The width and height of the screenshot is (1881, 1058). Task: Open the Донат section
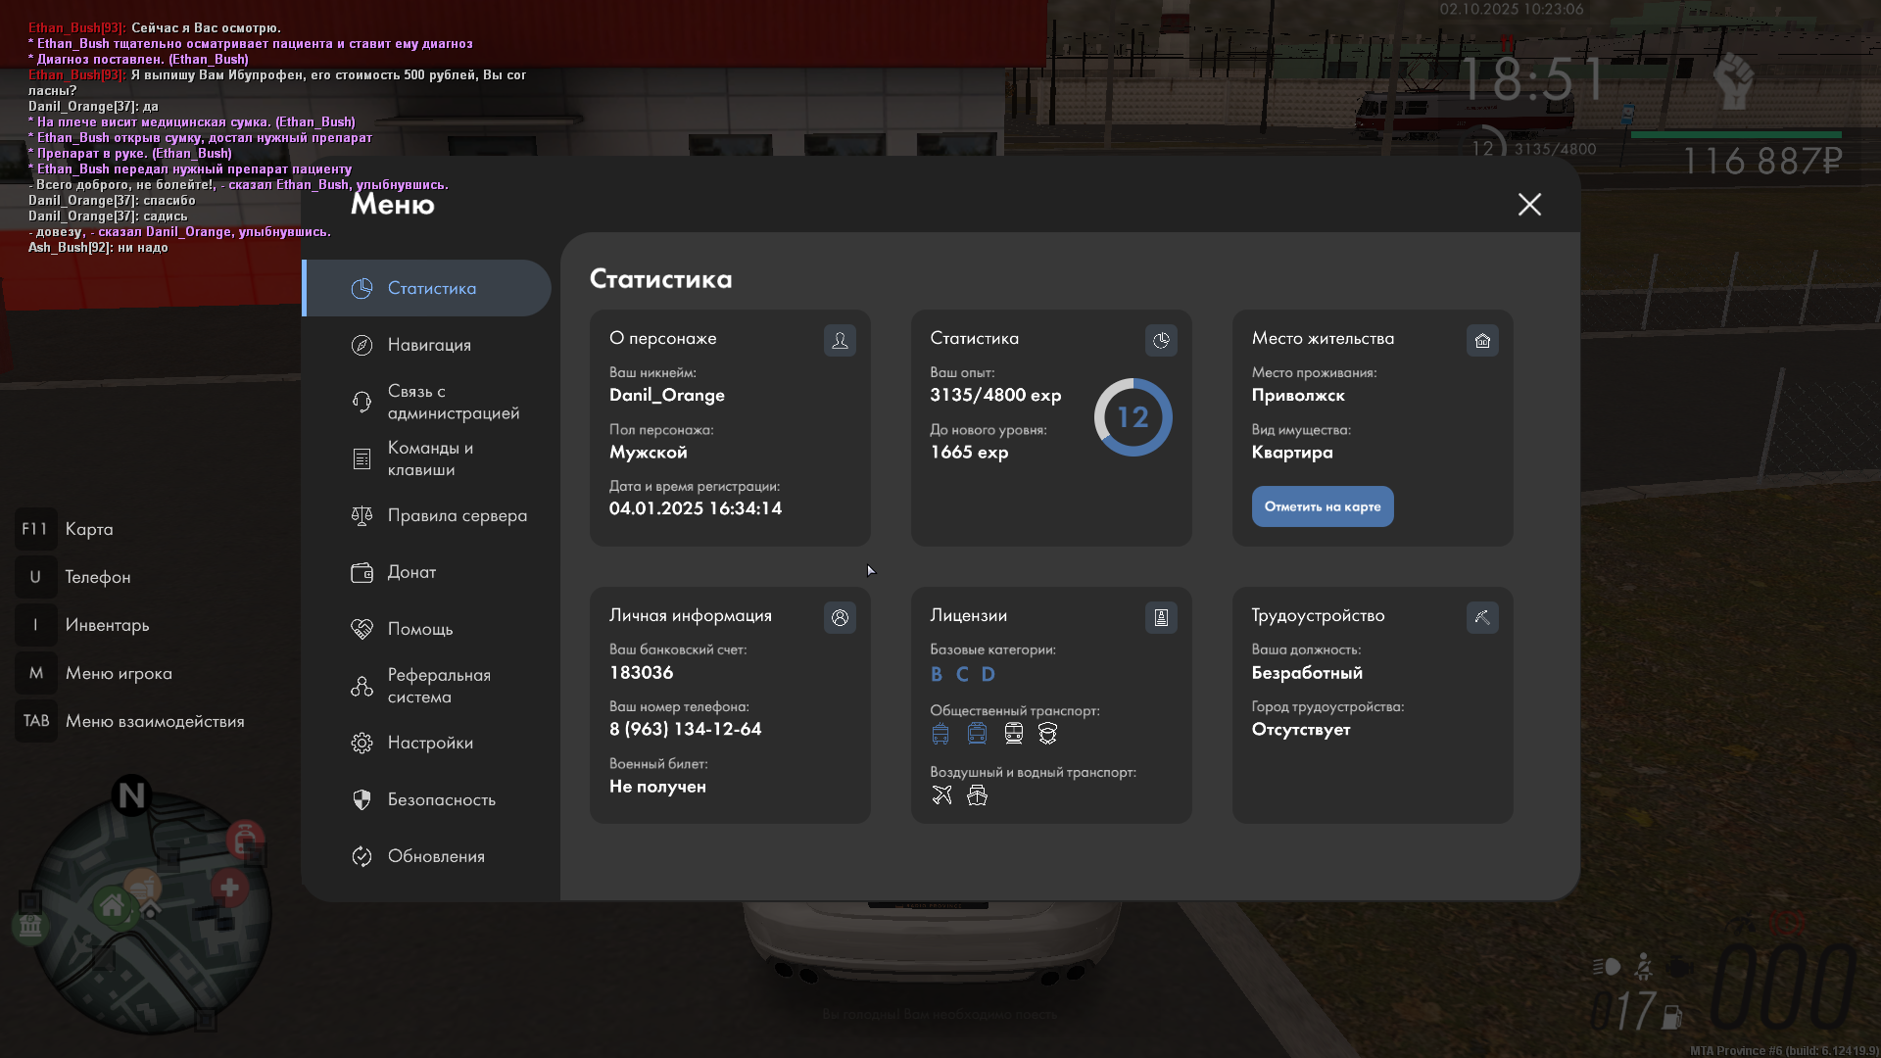(411, 572)
